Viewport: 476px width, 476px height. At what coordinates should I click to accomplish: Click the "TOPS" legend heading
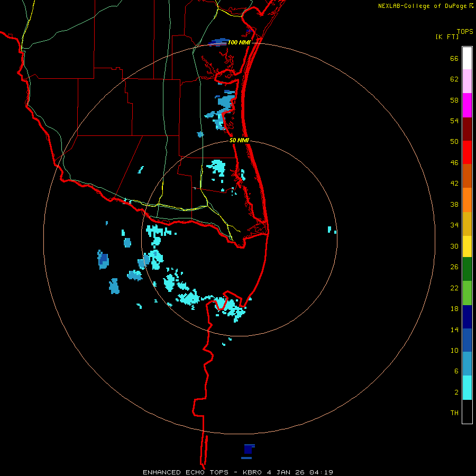(x=465, y=32)
